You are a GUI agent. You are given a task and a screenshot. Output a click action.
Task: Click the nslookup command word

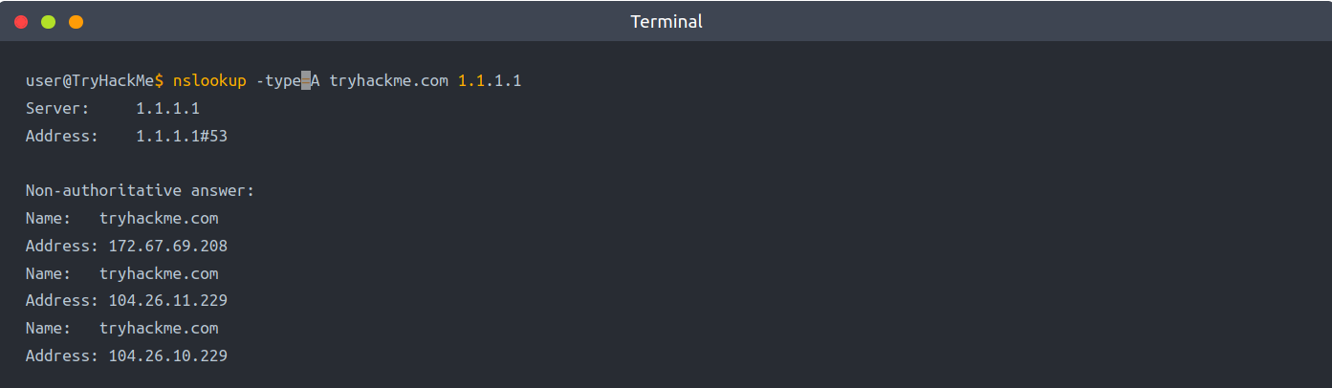(x=209, y=81)
